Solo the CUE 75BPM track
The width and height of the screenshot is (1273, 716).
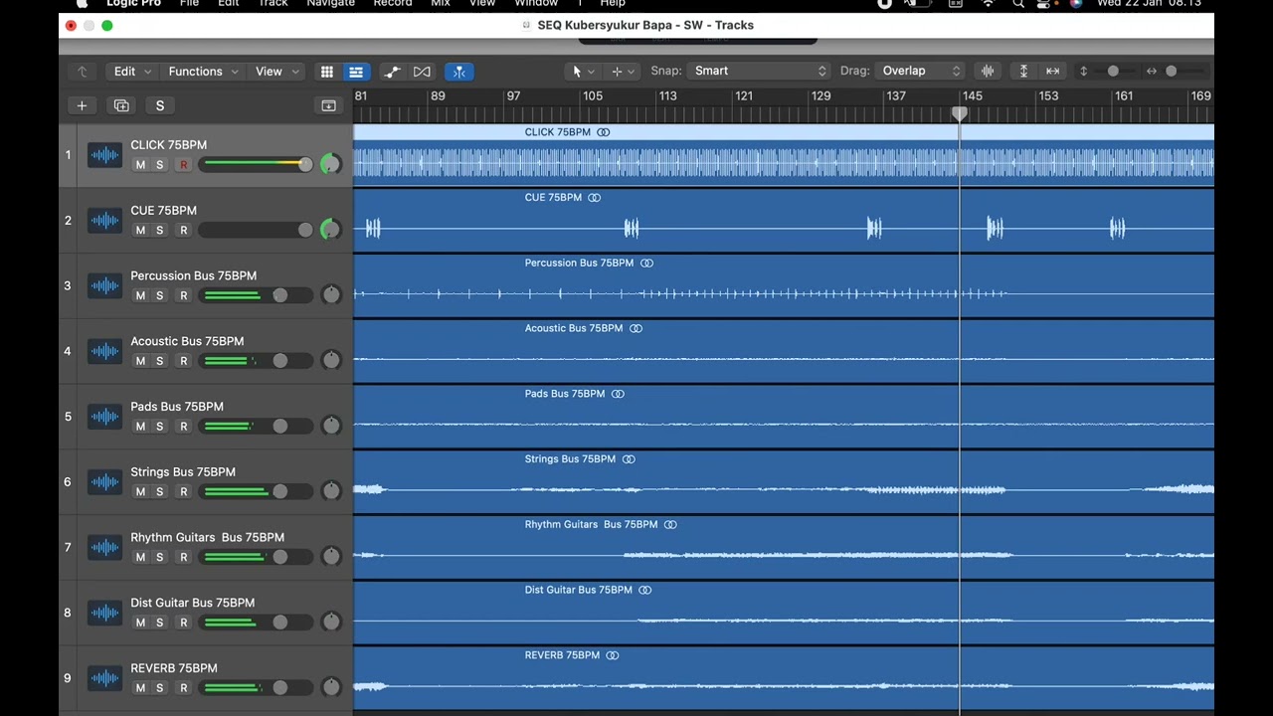tap(160, 231)
